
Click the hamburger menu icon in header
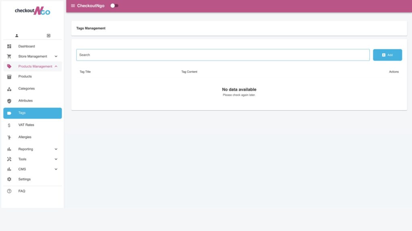click(x=73, y=6)
